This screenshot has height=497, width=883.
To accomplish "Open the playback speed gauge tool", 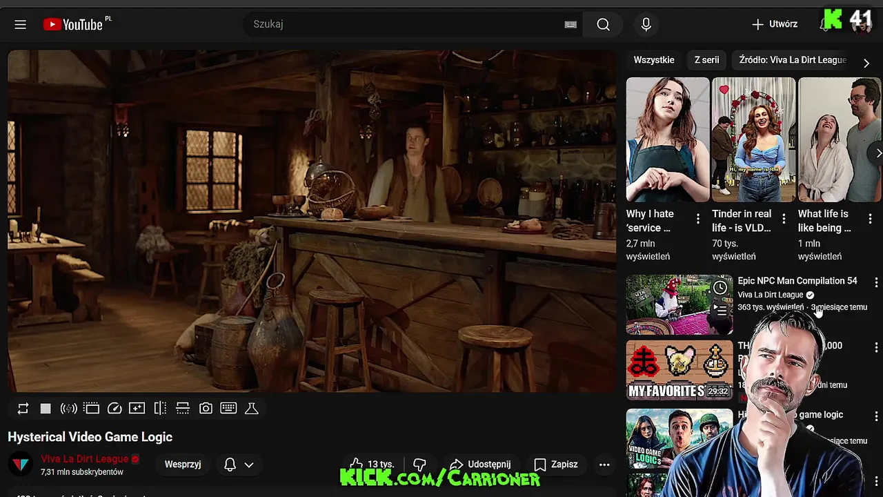I will pyautogui.click(x=115, y=409).
